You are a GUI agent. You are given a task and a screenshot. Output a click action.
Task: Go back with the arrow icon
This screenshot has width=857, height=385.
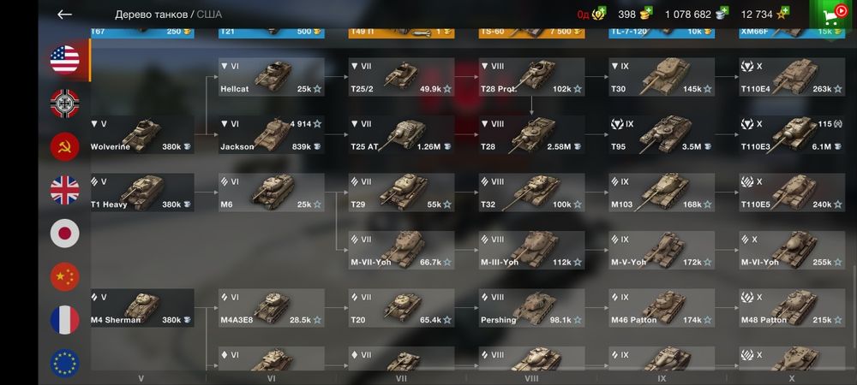(64, 15)
